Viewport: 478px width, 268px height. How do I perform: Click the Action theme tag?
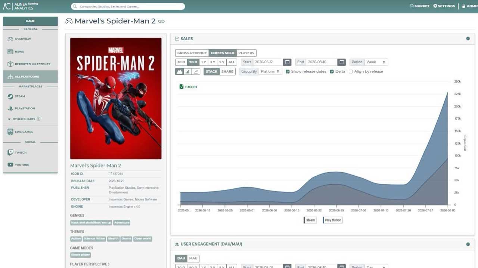pyautogui.click(x=76, y=239)
